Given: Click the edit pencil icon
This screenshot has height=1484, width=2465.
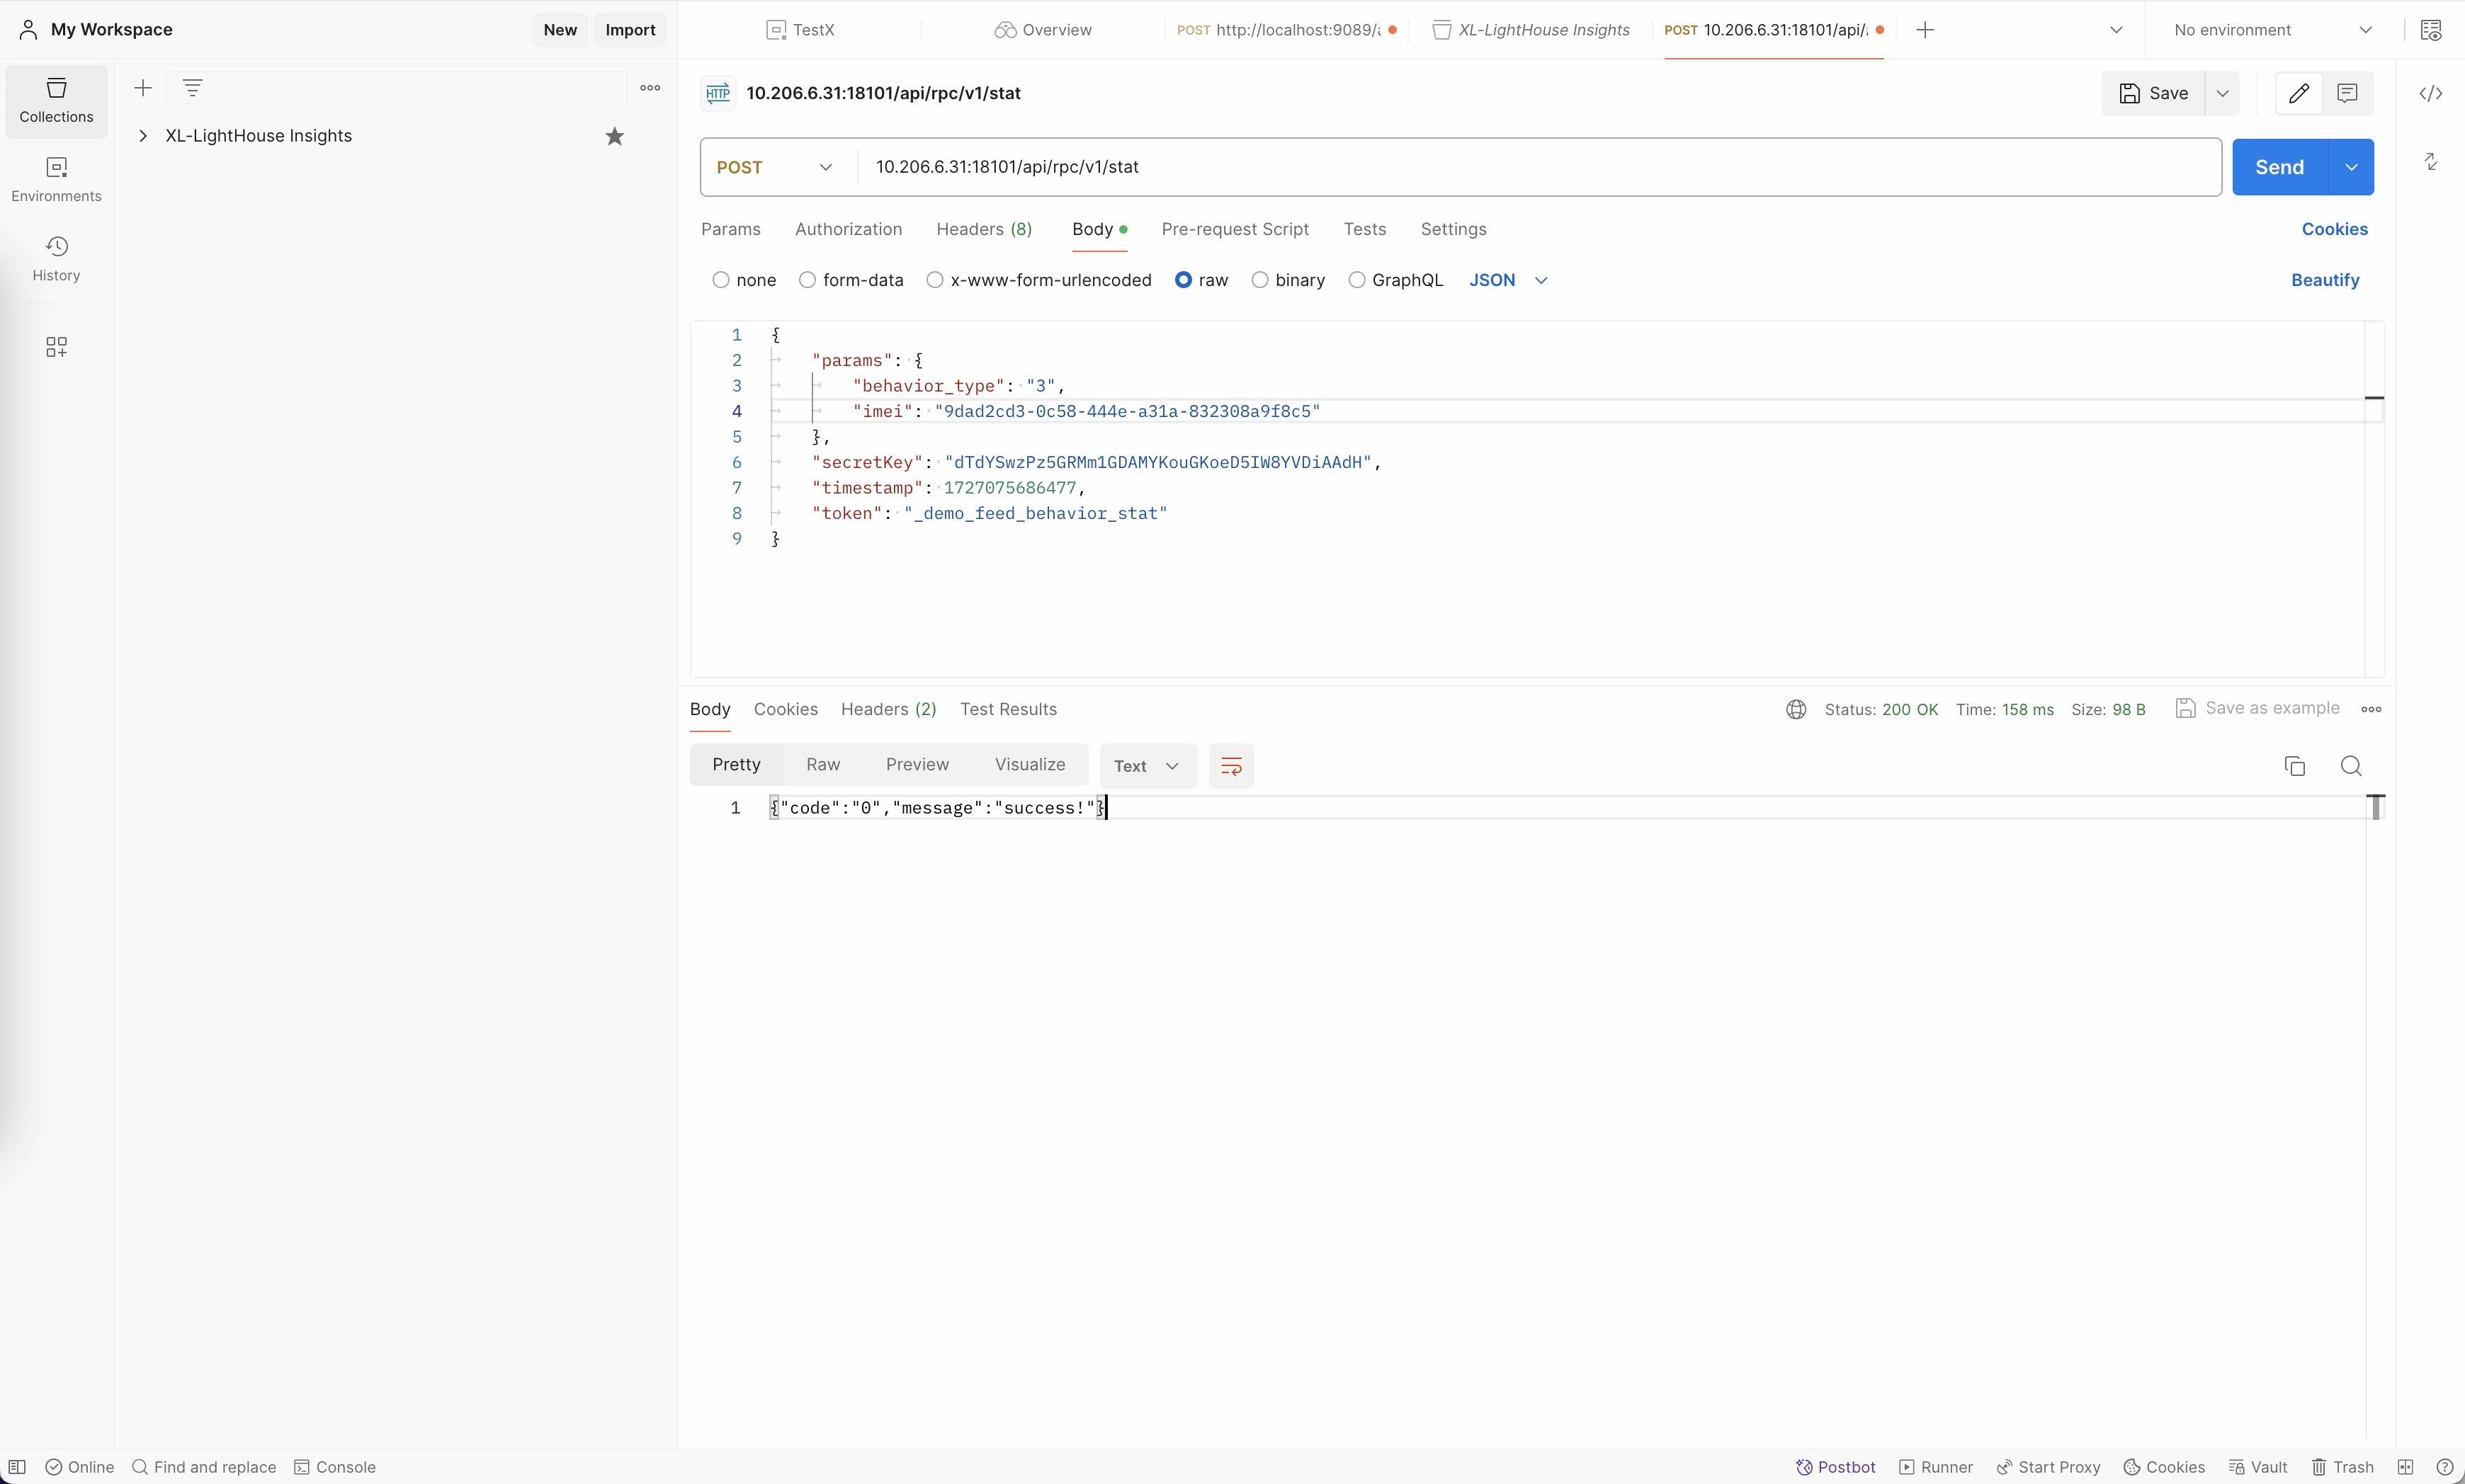Looking at the screenshot, I should (x=2298, y=93).
